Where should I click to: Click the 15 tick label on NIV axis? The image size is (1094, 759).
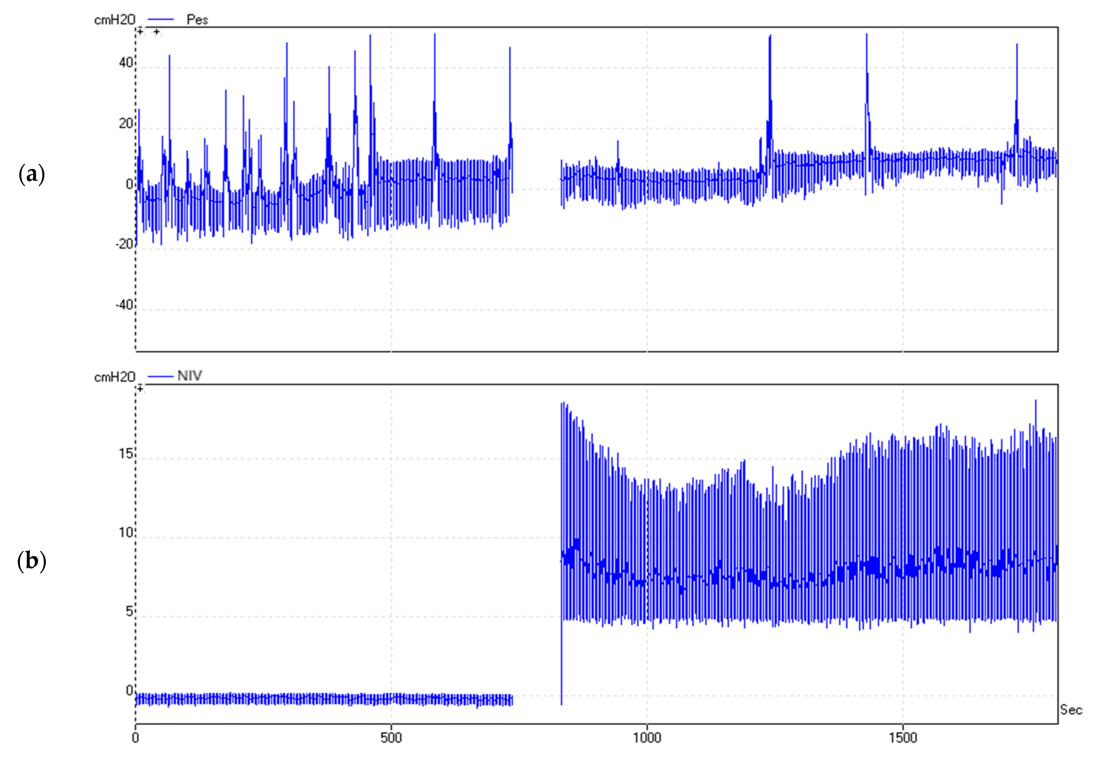tap(126, 454)
